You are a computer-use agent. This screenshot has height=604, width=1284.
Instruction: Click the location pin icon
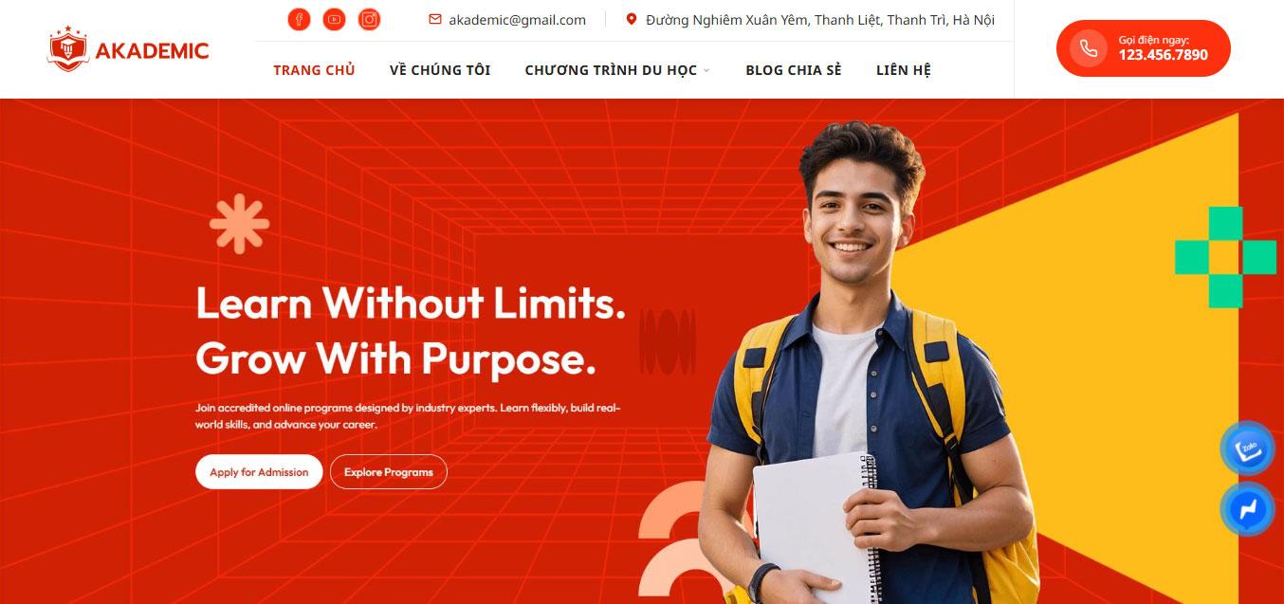[632, 19]
